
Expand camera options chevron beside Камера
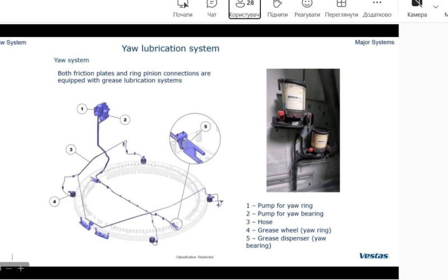[x=436, y=7]
